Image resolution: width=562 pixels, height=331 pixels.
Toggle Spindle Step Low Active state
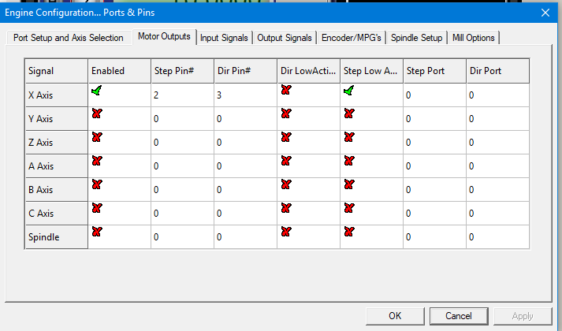[349, 232]
